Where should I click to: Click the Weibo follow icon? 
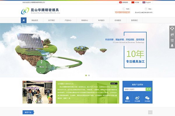coord(138,98)
